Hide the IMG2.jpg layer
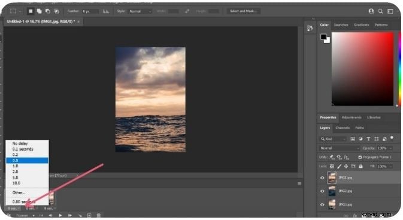 click(x=322, y=191)
